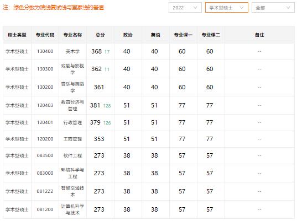Click total score 368 for 美术学
The image size is (297, 221).
(97, 51)
